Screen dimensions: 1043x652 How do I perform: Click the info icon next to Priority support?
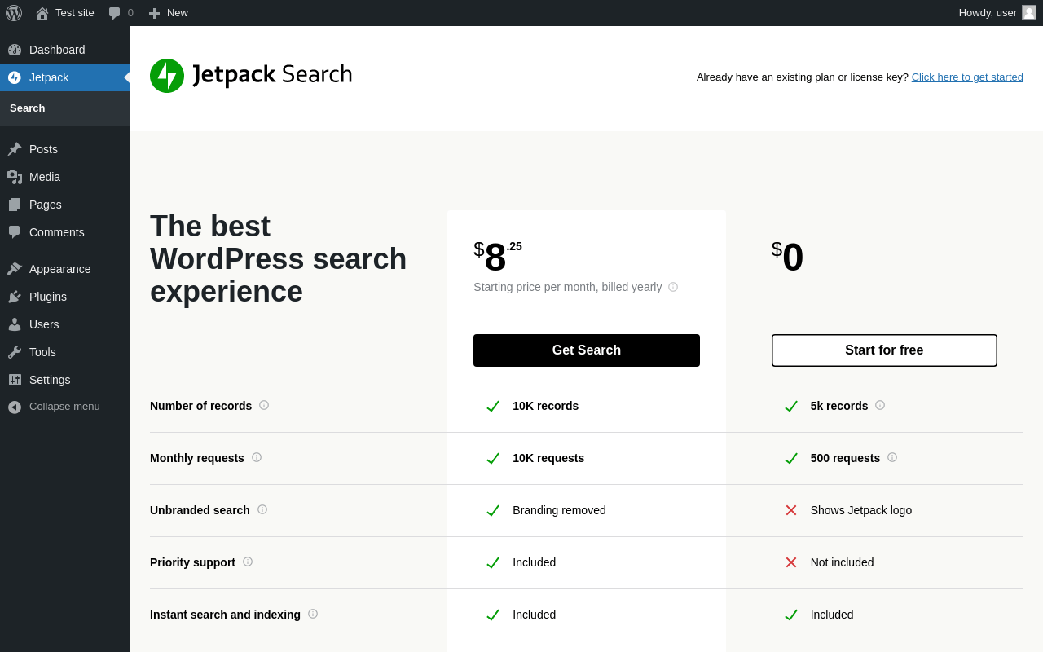[x=248, y=562]
